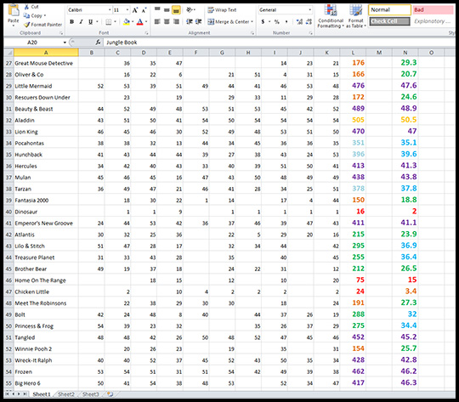The image size is (459, 402).
Task: Open Number group dialog launcher
Action: pyautogui.click(x=310, y=33)
